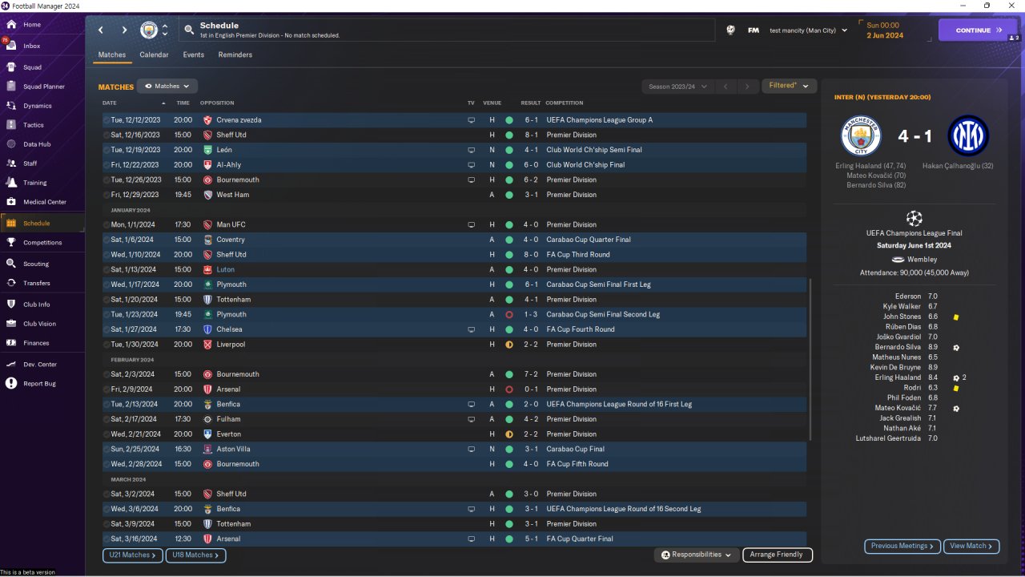The height and width of the screenshot is (577, 1025).
Task: Click the Continue button
Action: [x=978, y=30]
